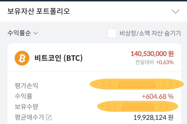Screen dimensions: 187x124
Task: Click the 전일대비 +0.63% change value
Action: coord(165,62)
